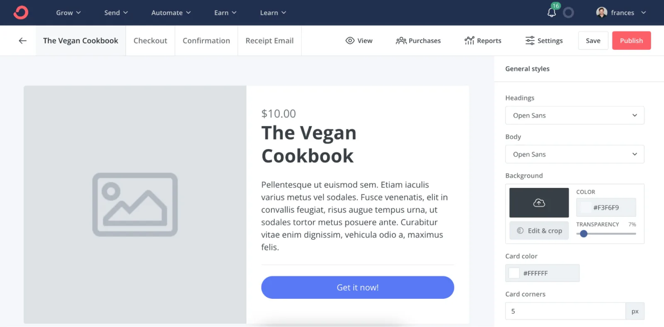Click the transparency slider handle
Screen dimensions: 664x327
click(x=584, y=233)
